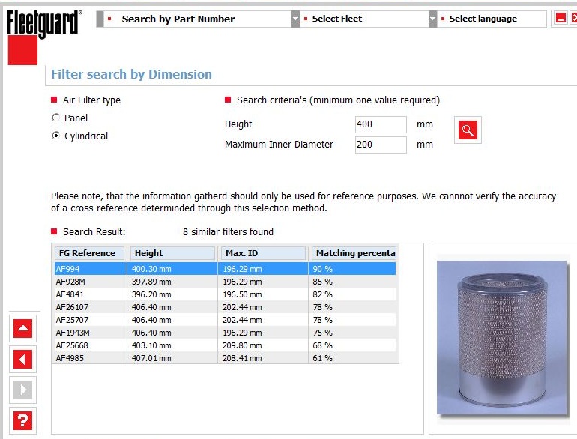The width and height of the screenshot is (577, 439).
Task: Select the AF928M result row
Action: tap(225, 282)
